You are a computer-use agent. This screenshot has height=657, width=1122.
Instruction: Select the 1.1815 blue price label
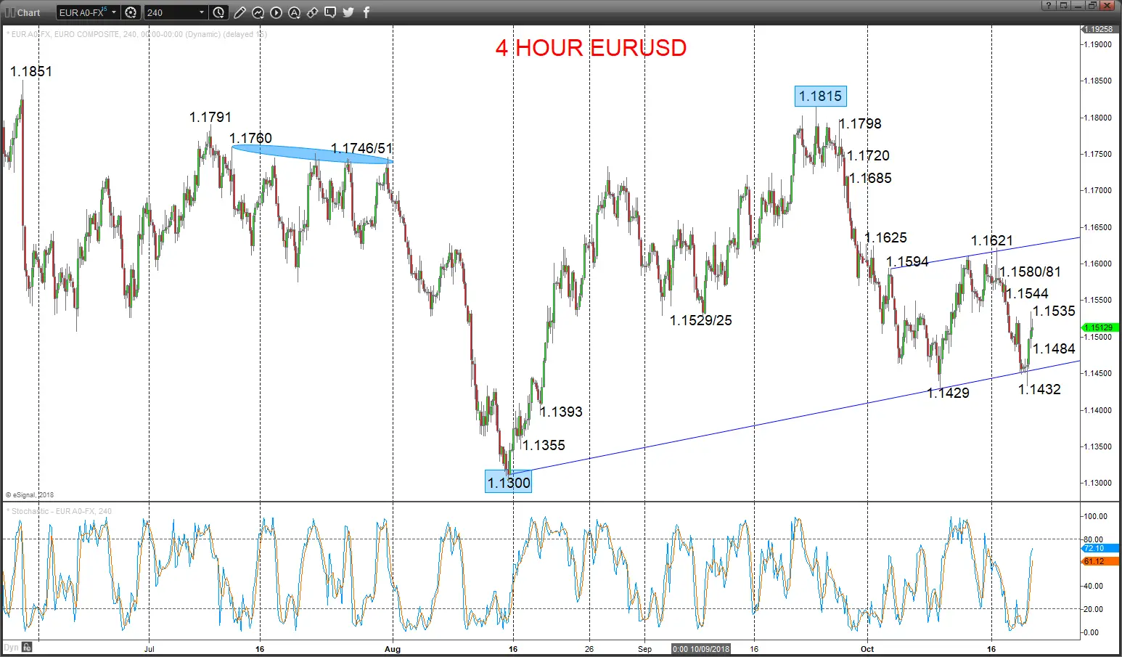(x=820, y=96)
